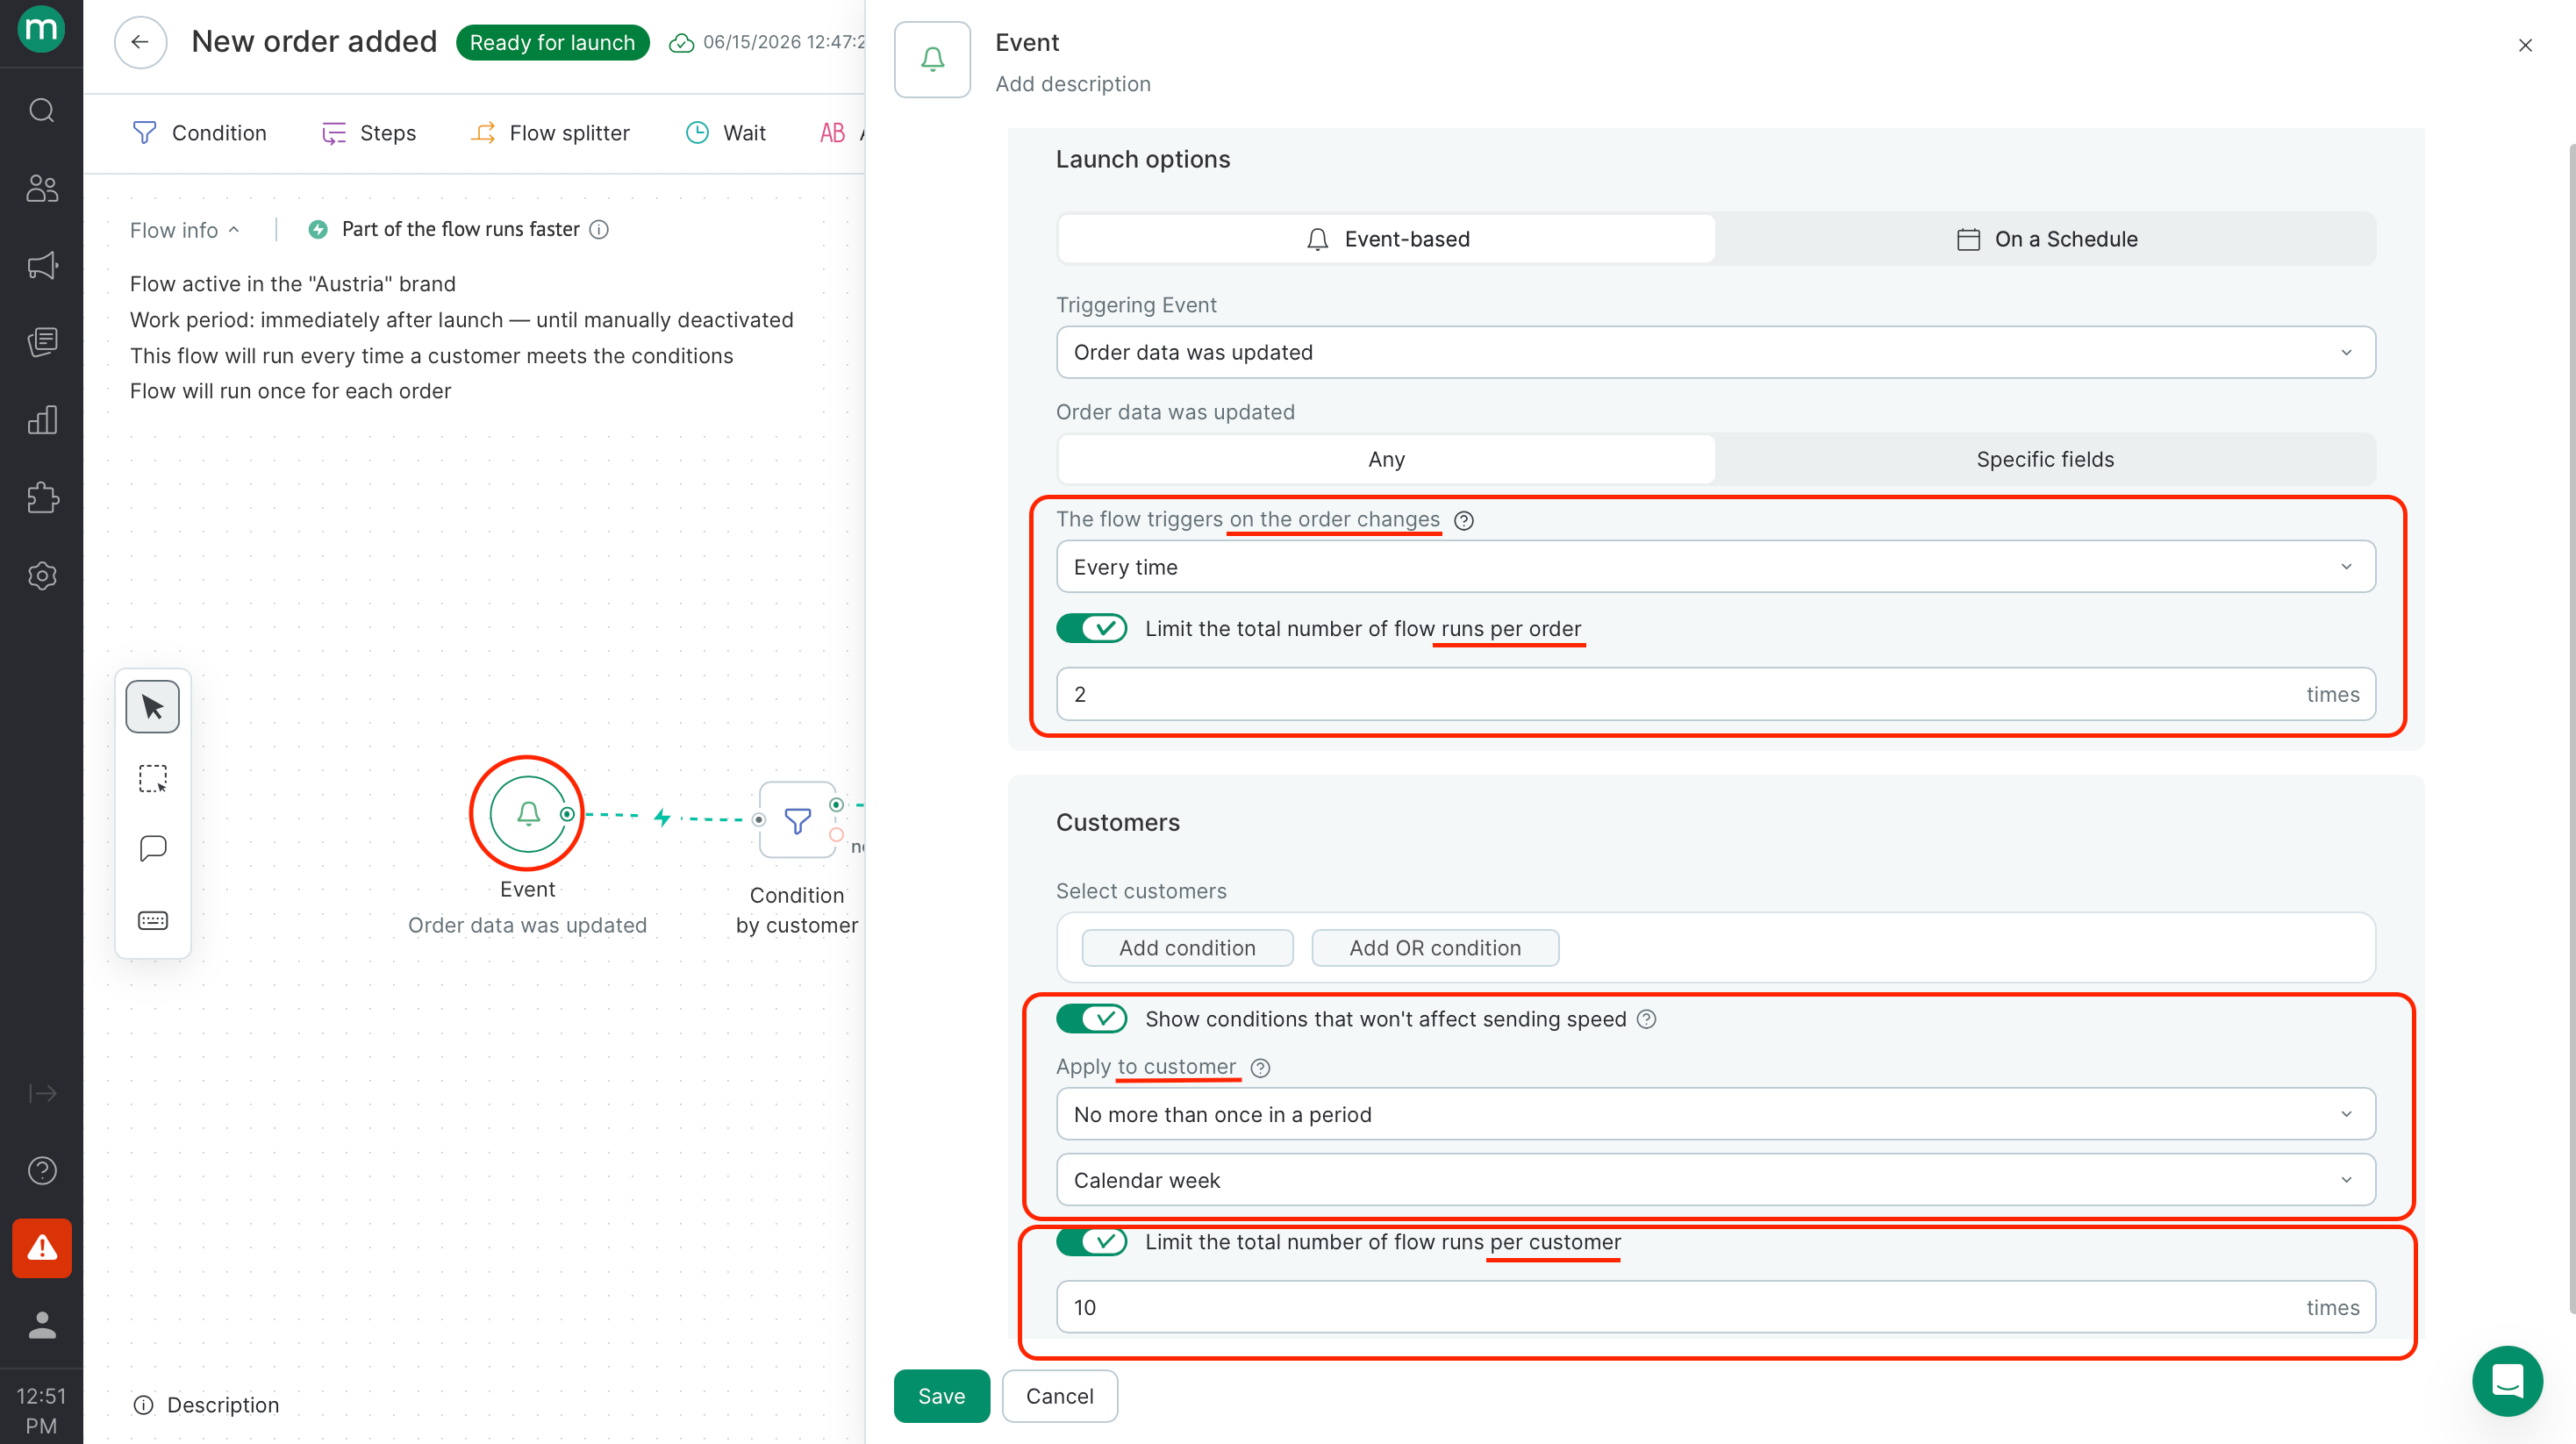This screenshot has height=1444, width=2576.
Task: Select the Specific fields option
Action: pyautogui.click(x=2046, y=459)
